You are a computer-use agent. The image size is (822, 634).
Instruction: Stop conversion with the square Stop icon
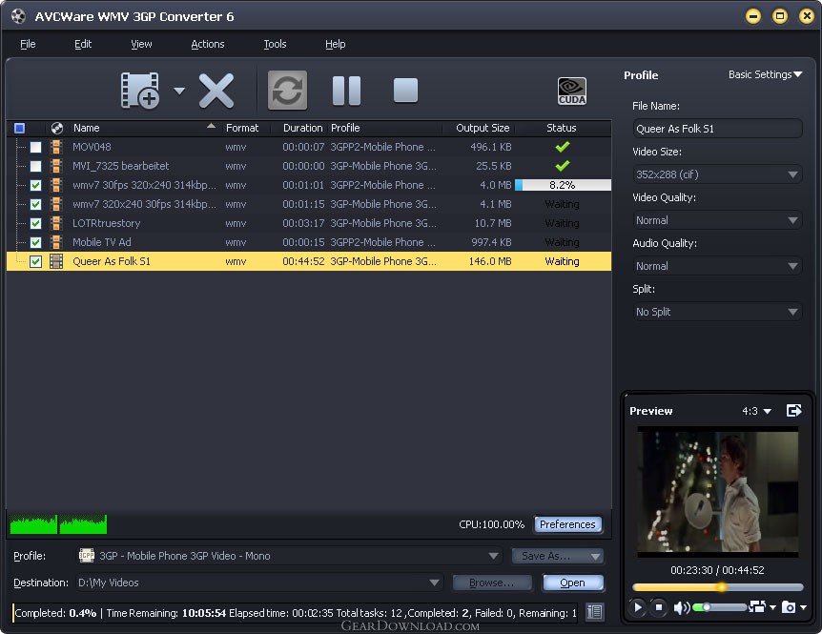pos(405,91)
